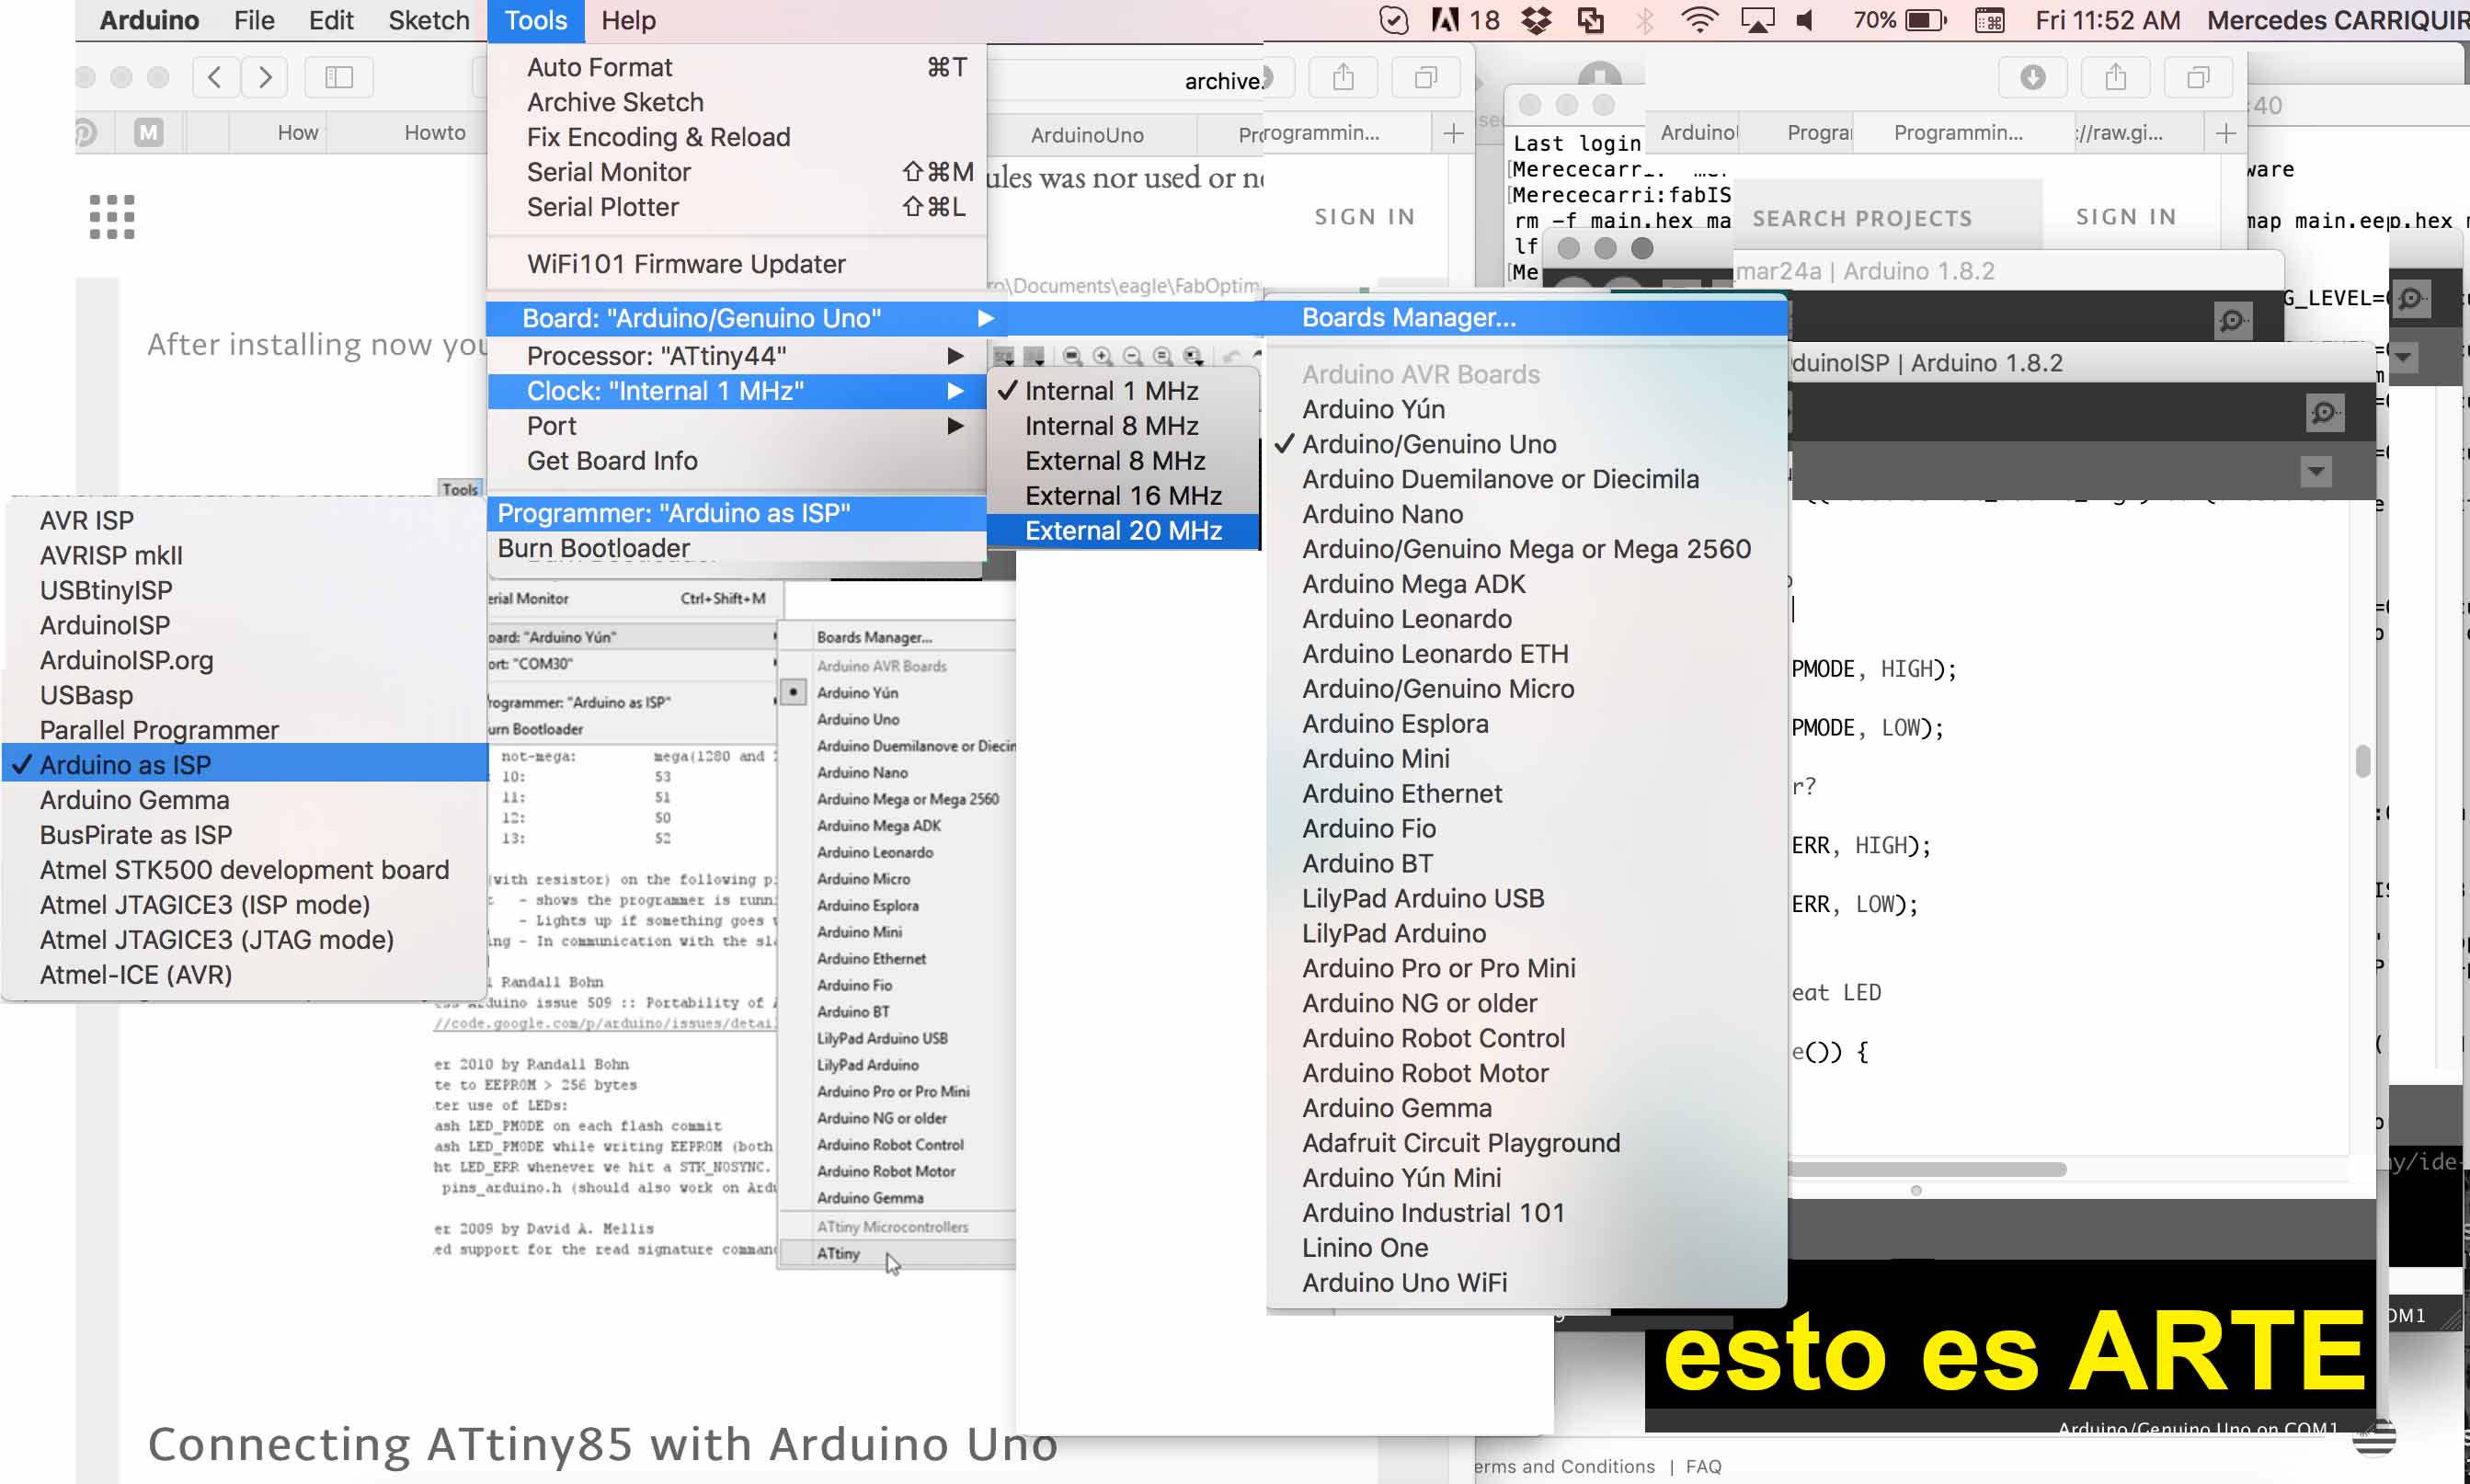
Task: Choose External 20 MHz clock option
Action: tap(1124, 531)
